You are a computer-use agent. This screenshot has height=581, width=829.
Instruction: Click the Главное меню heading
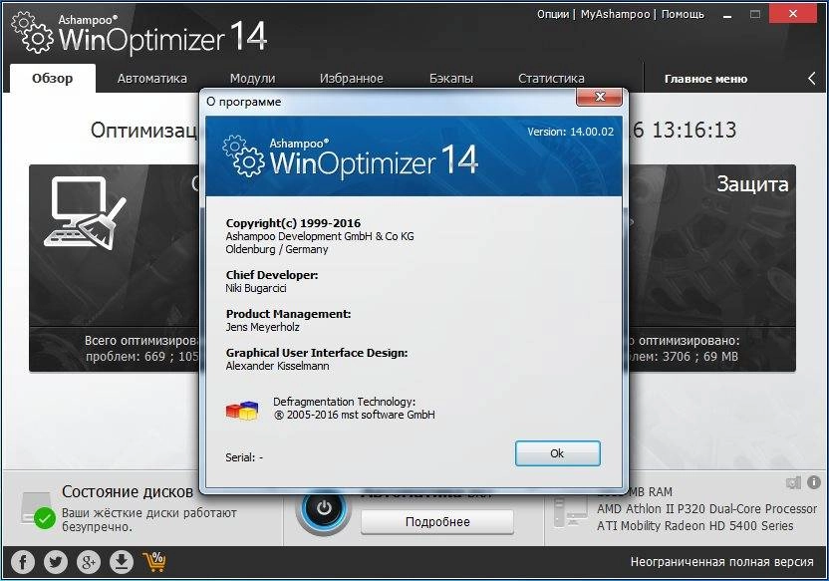pos(705,79)
